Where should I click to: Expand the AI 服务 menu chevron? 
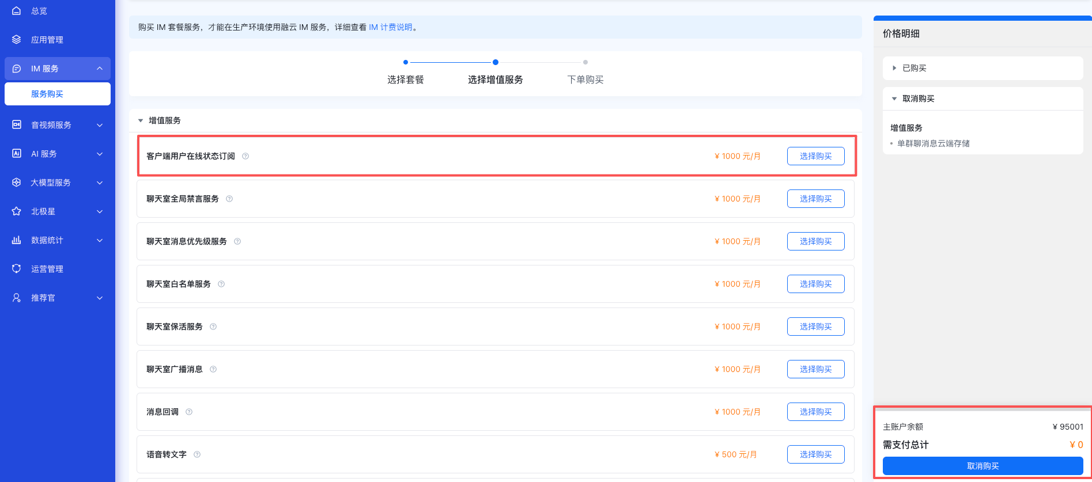click(100, 154)
